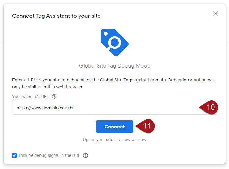
Task: Open help icon beside Your website's URL
Action: pos(54,97)
